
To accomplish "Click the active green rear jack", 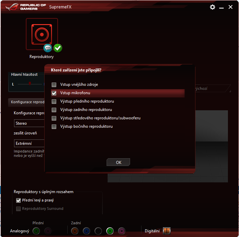I will [x=110, y=231].
